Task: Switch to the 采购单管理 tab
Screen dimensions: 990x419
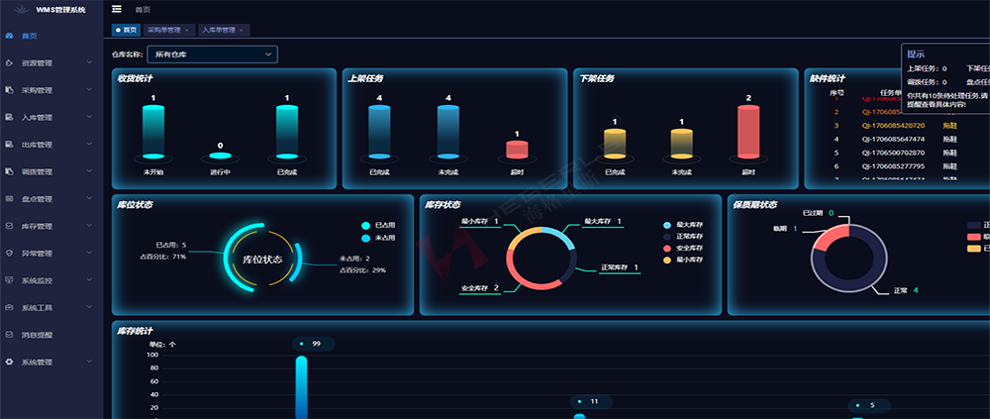Action: pos(168,31)
